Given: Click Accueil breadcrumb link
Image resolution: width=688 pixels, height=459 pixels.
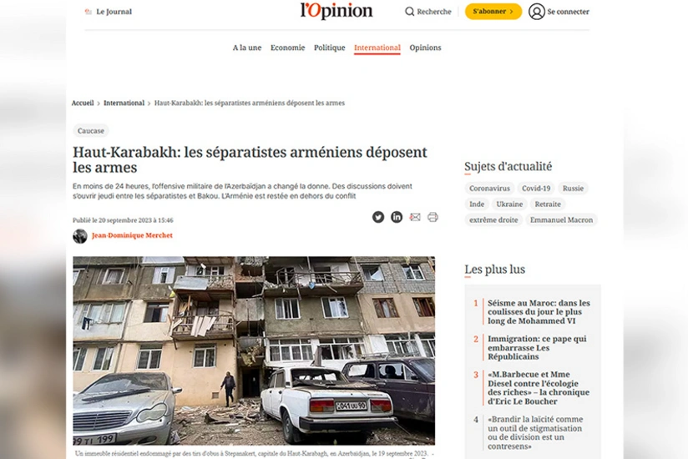Looking at the screenshot, I should (x=83, y=103).
